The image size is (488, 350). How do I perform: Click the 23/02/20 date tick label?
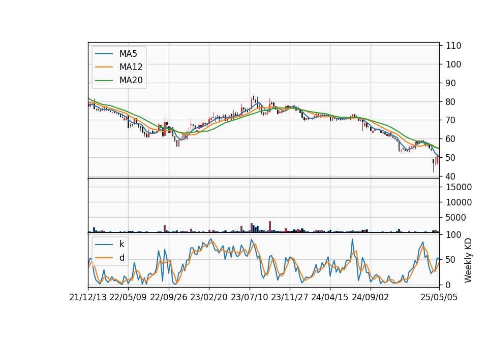209,297
